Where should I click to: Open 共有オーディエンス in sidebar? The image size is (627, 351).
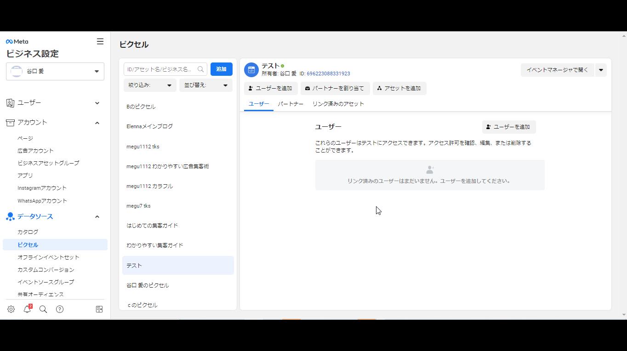pos(40,294)
